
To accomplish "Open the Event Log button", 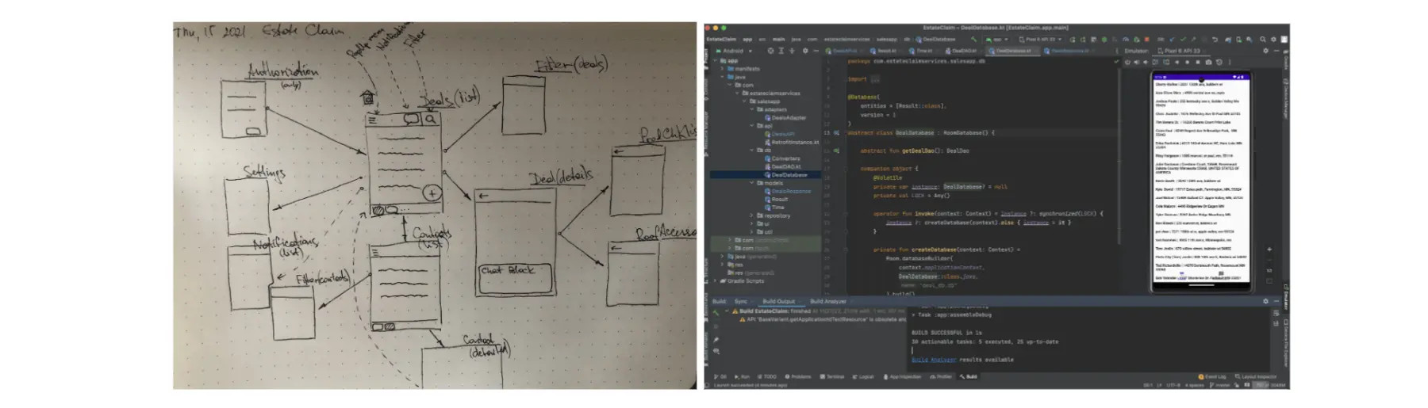I will tap(1212, 376).
